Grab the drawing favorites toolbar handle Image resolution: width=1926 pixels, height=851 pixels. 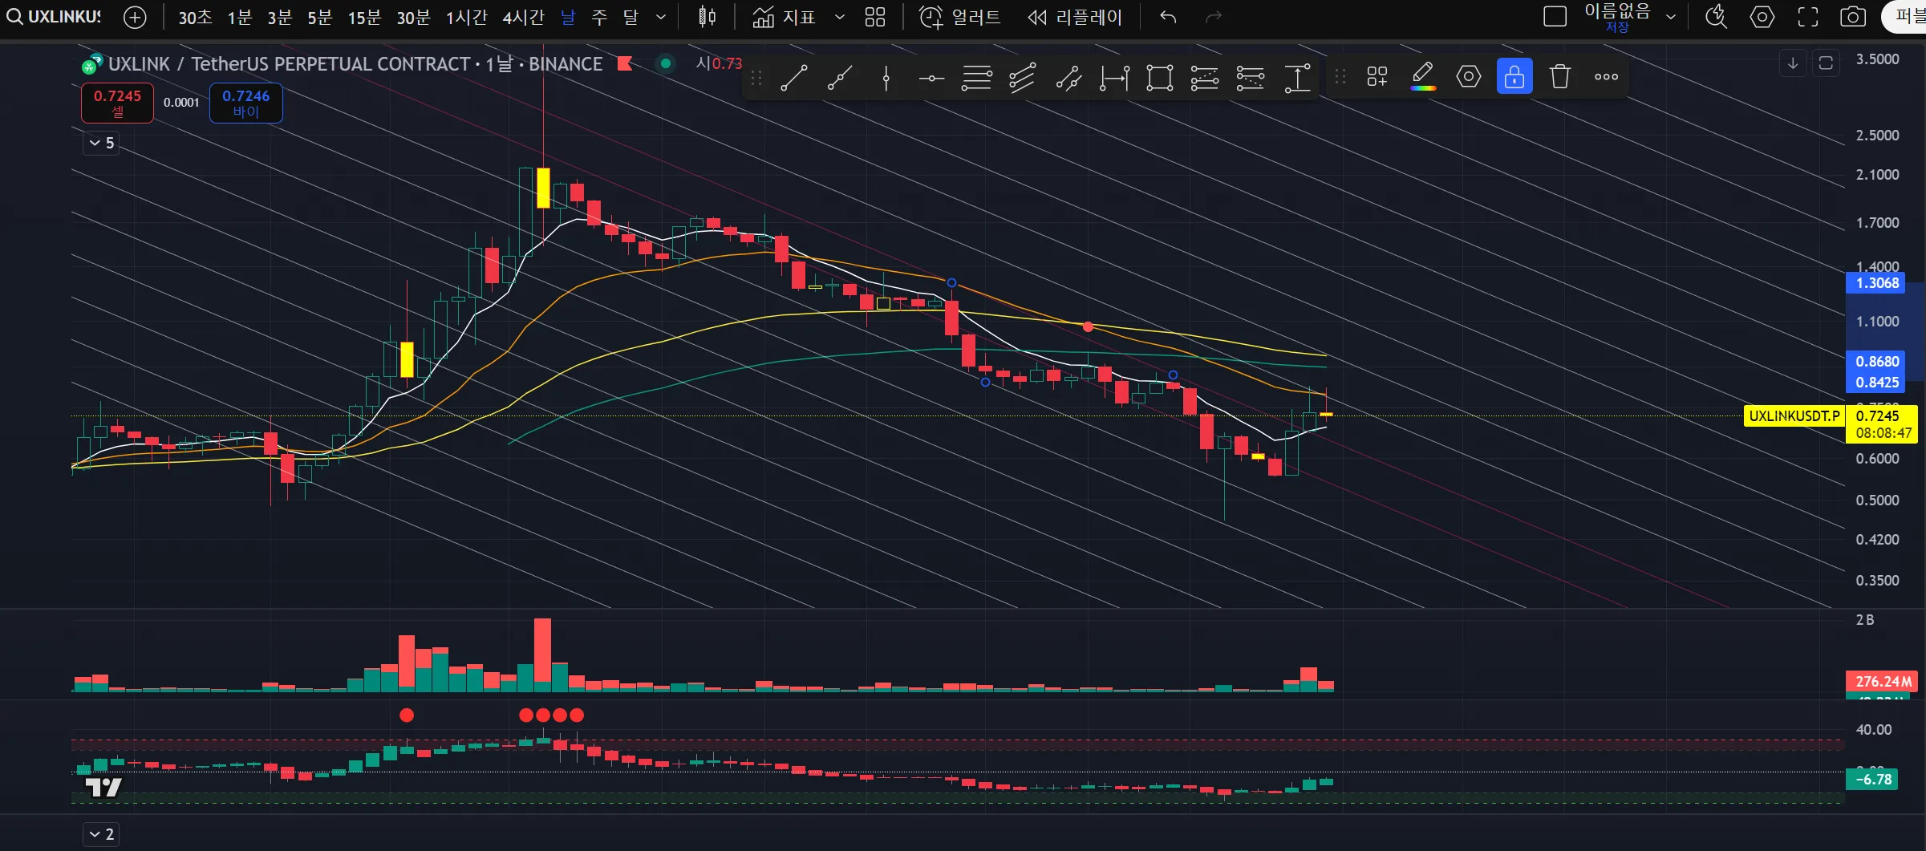click(756, 78)
